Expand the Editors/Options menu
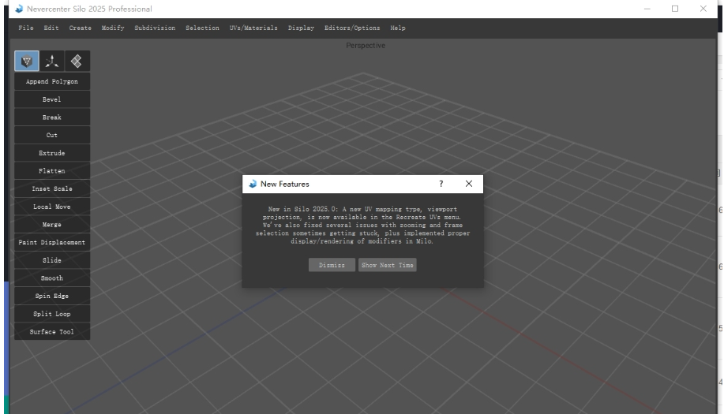Screen dimensions: 724x414 click(351, 28)
